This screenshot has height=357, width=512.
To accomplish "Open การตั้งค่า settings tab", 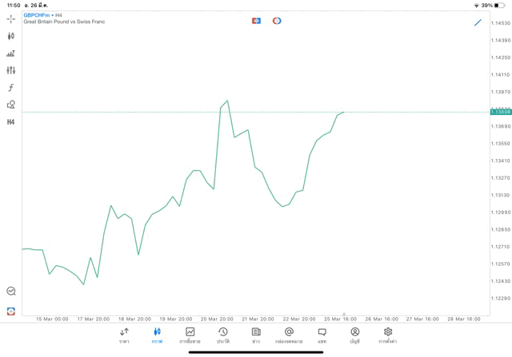I will pos(388,335).
